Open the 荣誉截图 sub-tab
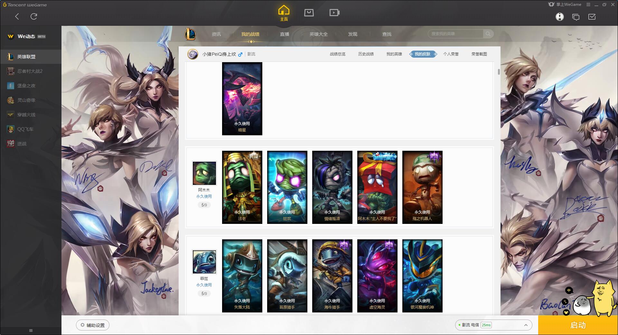The height and width of the screenshot is (335, 618). point(479,54)
